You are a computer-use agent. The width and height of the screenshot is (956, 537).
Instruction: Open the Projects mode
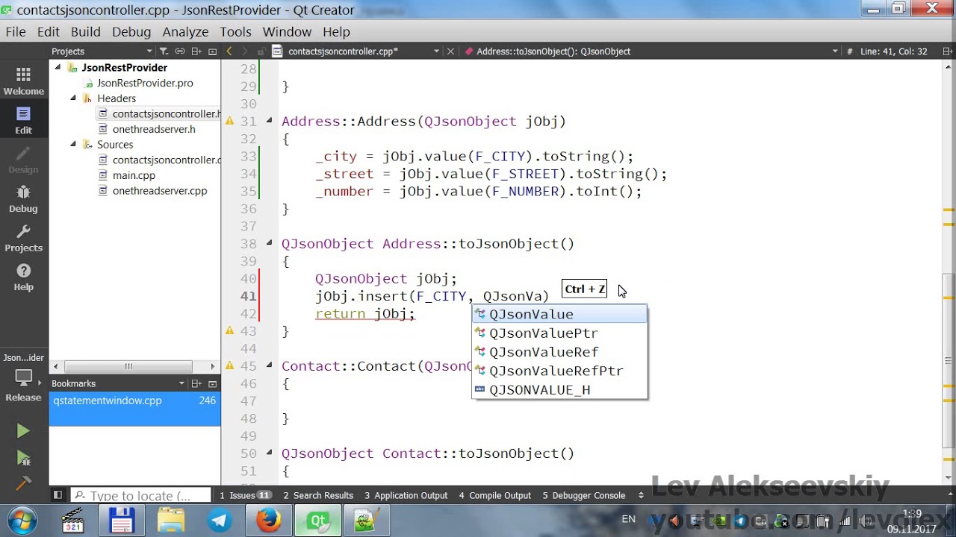(x=23, y=239)
